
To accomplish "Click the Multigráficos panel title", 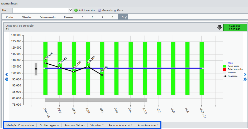I will pyautogui.click(x=9, y=3).
